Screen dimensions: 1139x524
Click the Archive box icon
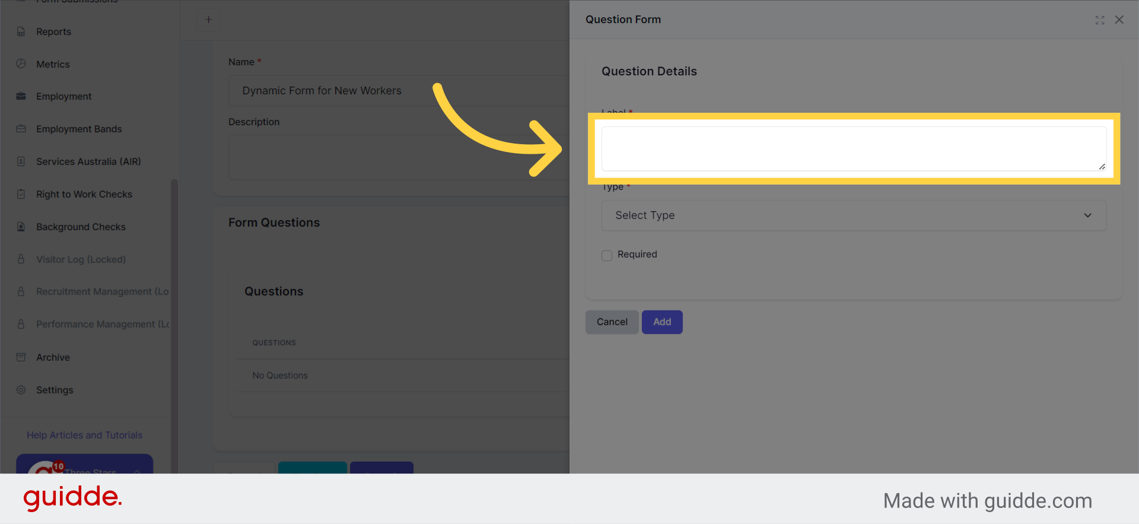pyautogui.click(x=21, y=357)
